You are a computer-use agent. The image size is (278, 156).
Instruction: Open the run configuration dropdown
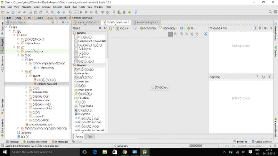point(76,12)
